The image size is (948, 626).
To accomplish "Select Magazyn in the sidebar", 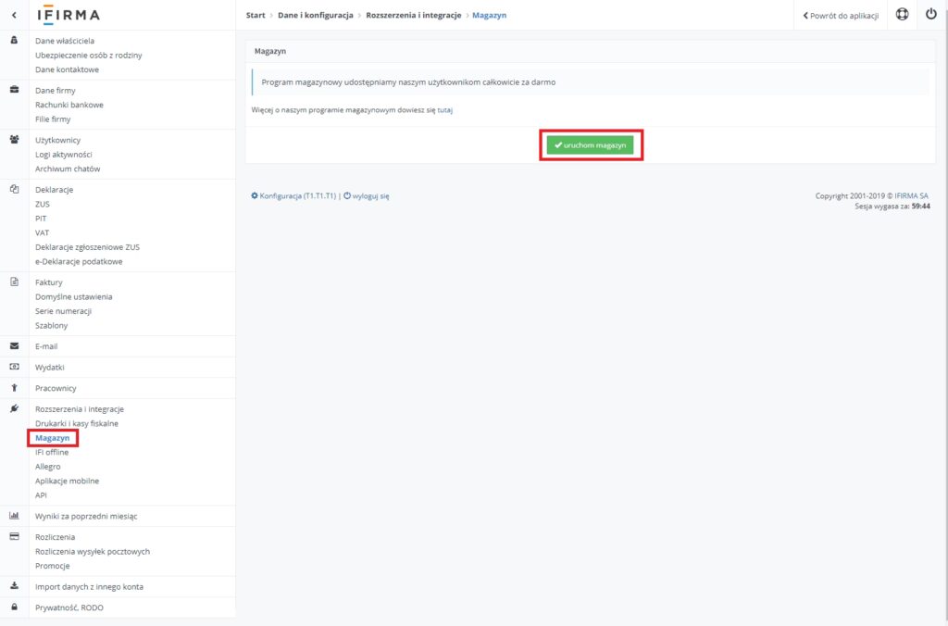I will click(52, 438).
